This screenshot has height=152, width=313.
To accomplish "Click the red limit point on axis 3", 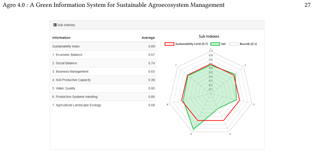I will click(x=239, y=101).
